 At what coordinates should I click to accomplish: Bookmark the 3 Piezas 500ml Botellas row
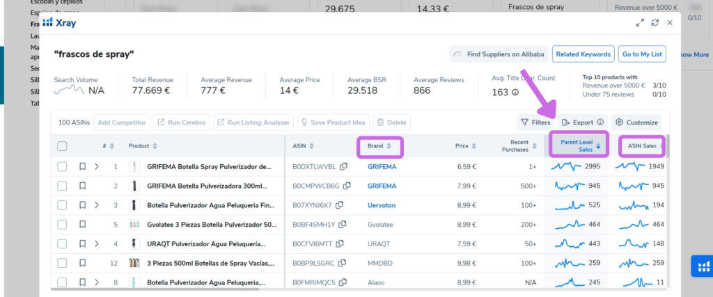click(82, 263)
